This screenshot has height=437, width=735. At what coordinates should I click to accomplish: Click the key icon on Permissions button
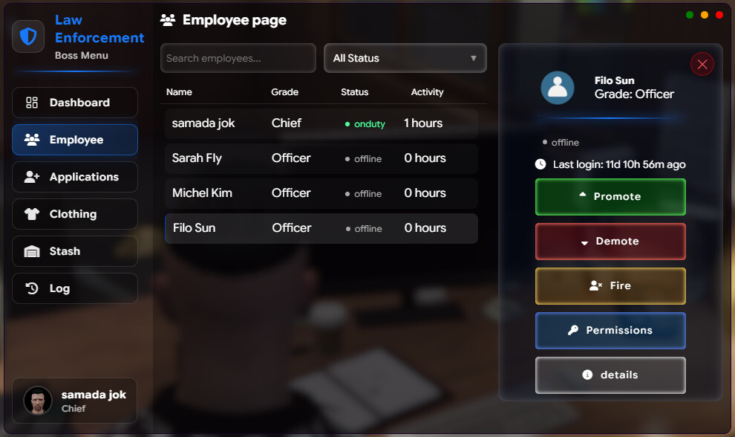(573, 330)
